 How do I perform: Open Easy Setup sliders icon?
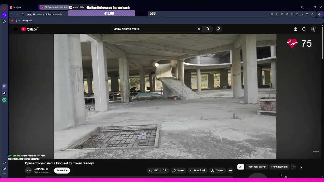[307, 14]
